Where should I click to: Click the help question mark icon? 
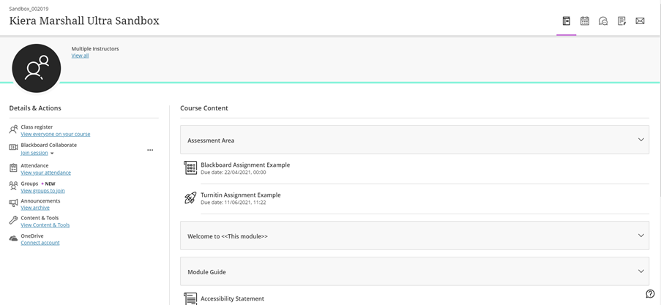tap(650, 293)
